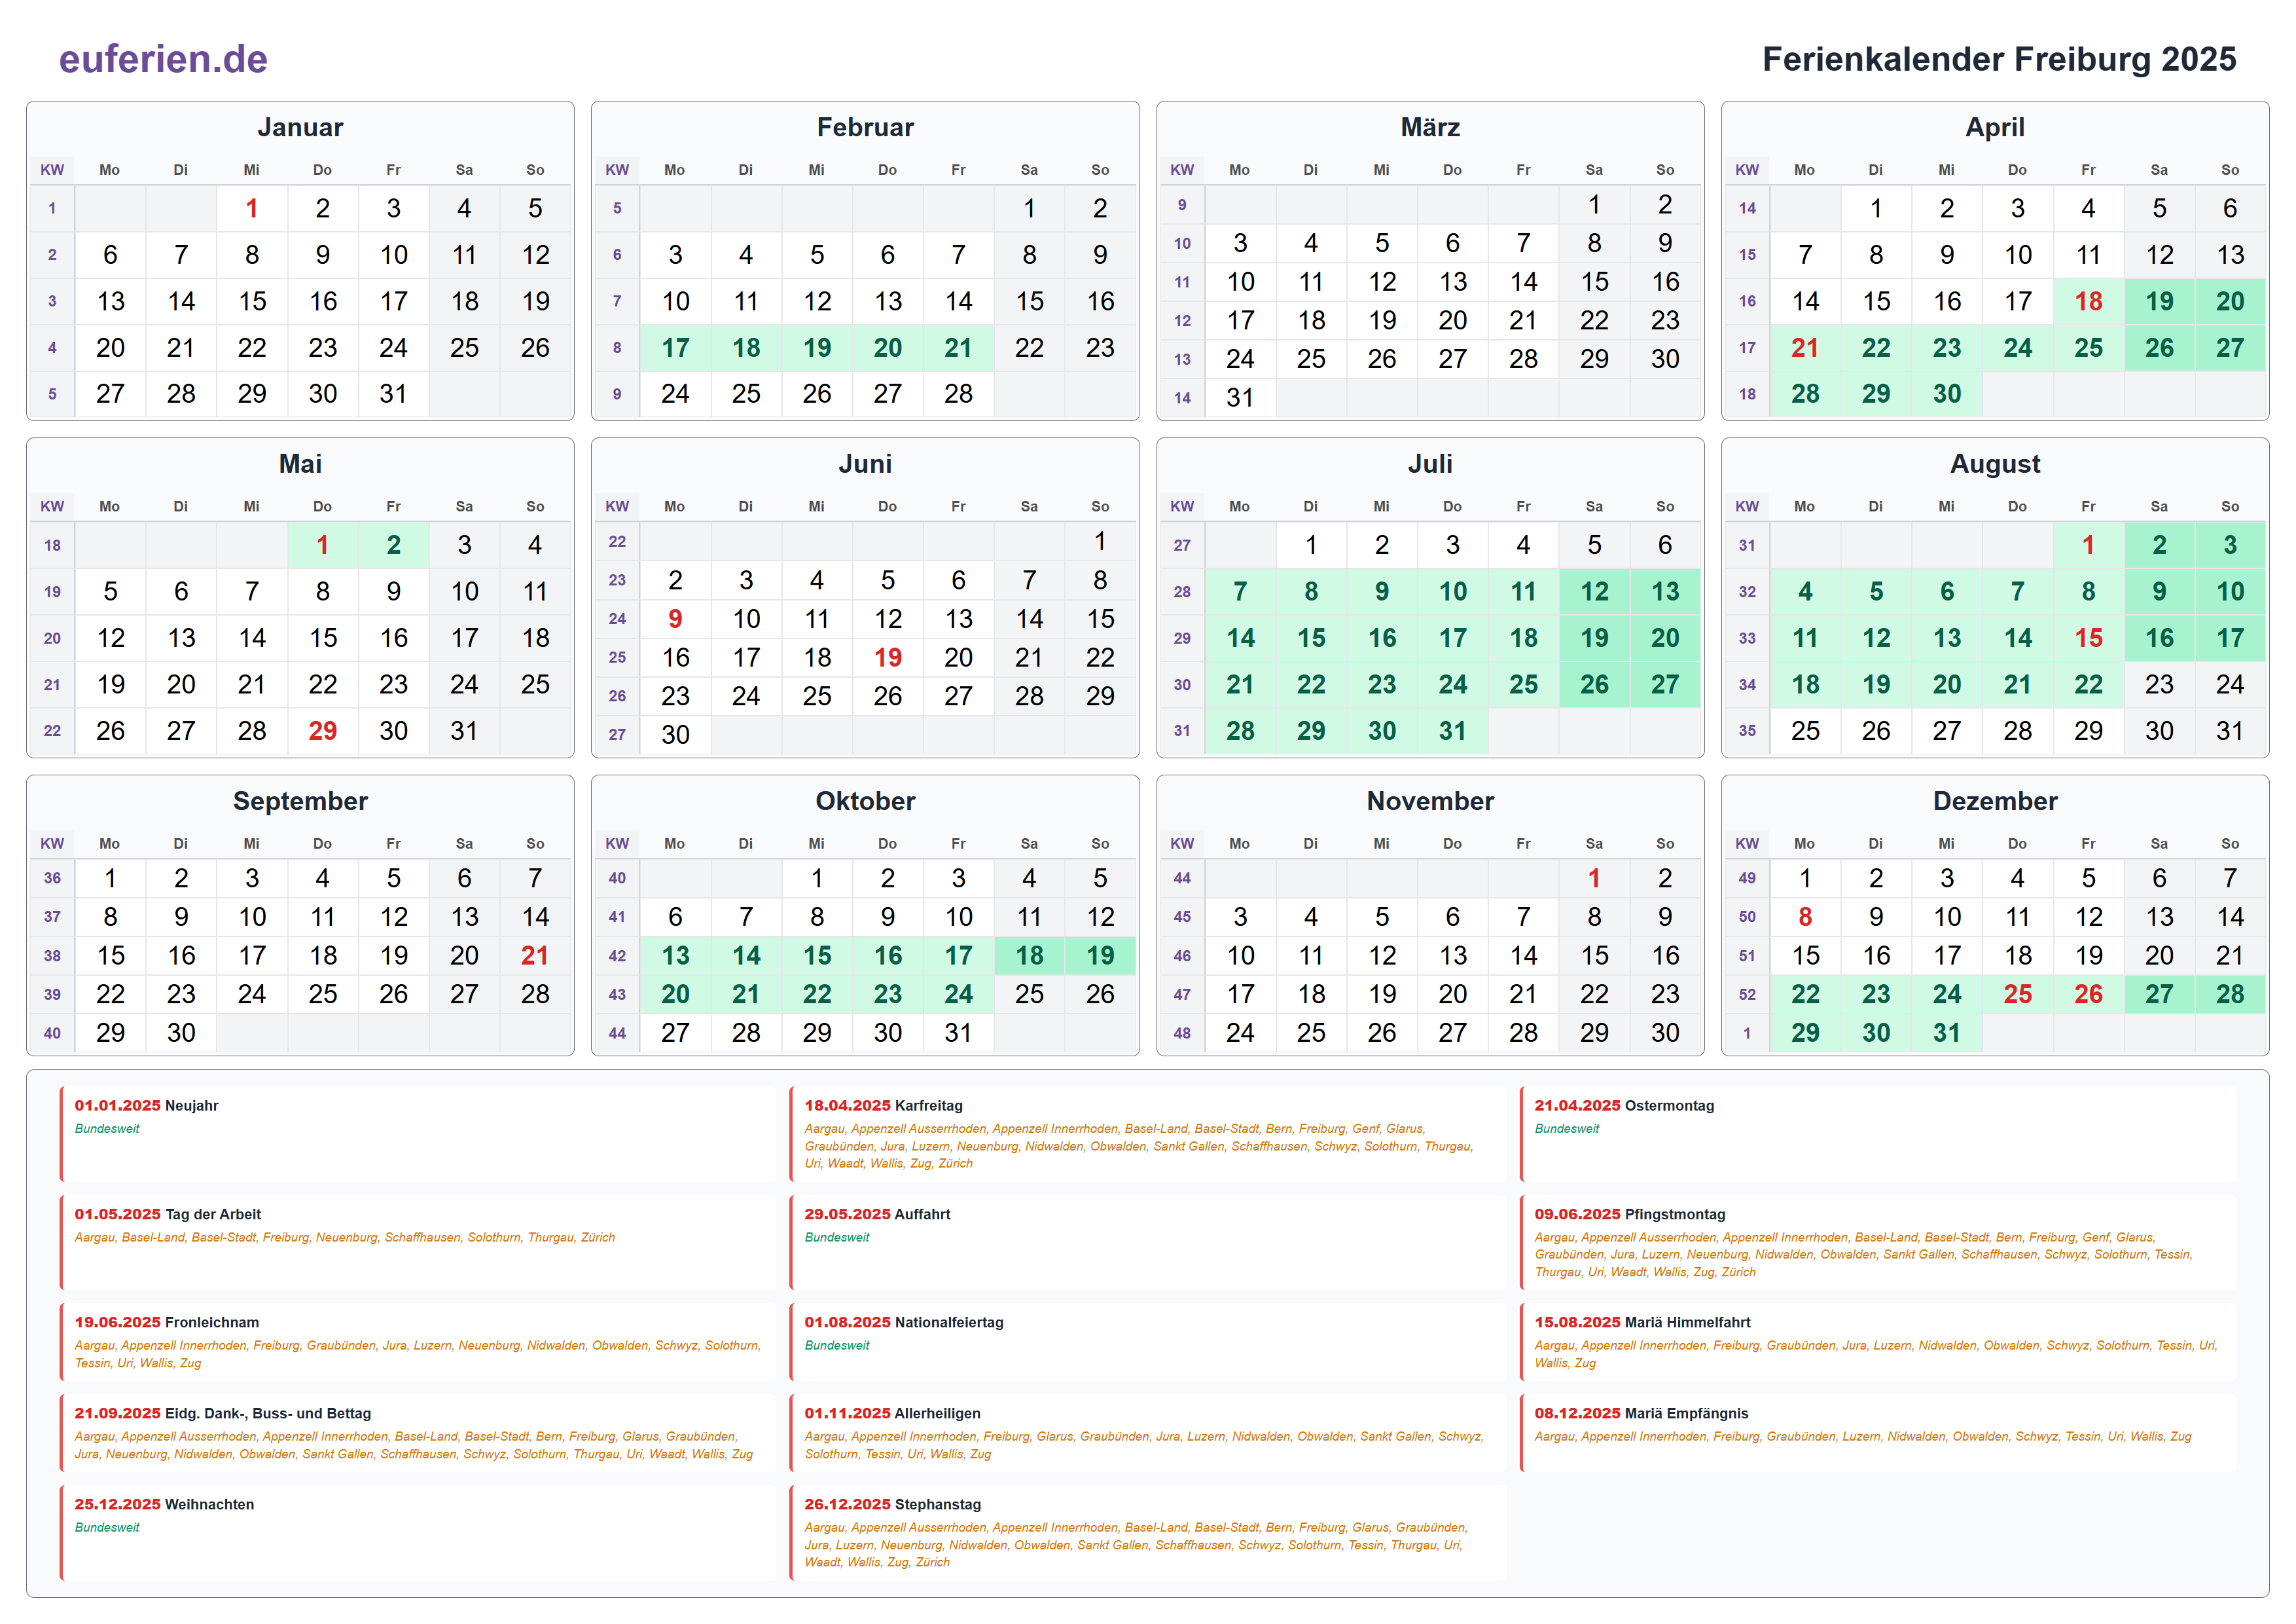Click red date 25 in Dezember
Viewport: 2296px width, 1624px height.
2018,993
